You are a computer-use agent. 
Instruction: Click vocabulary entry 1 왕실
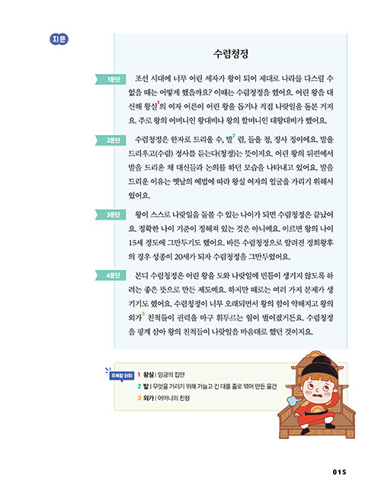click(x=161, y=374)
